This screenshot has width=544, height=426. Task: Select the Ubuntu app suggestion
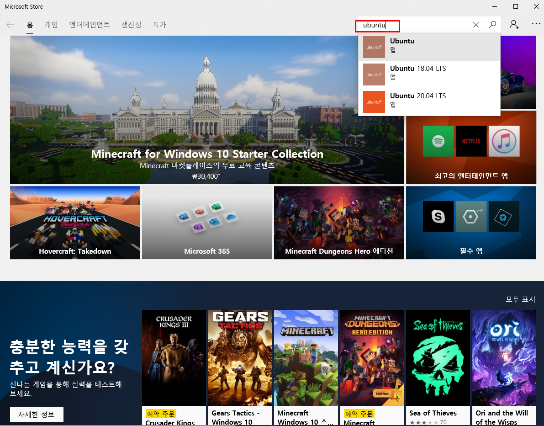(429, 47)
